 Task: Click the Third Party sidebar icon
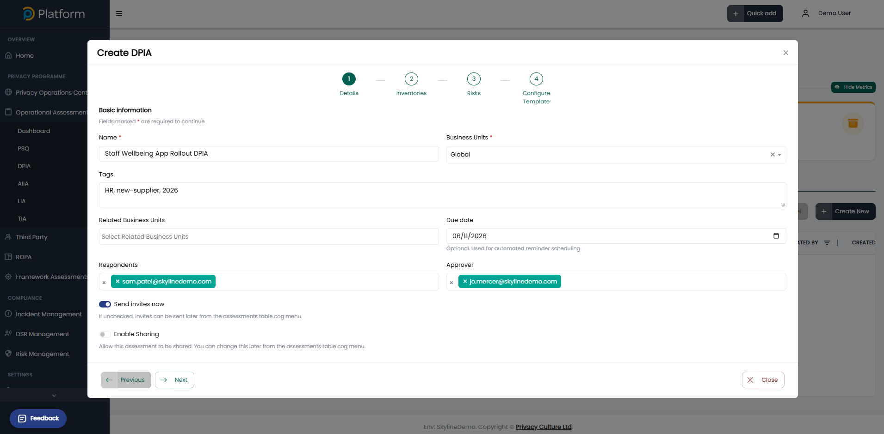(x=8, y=237)
